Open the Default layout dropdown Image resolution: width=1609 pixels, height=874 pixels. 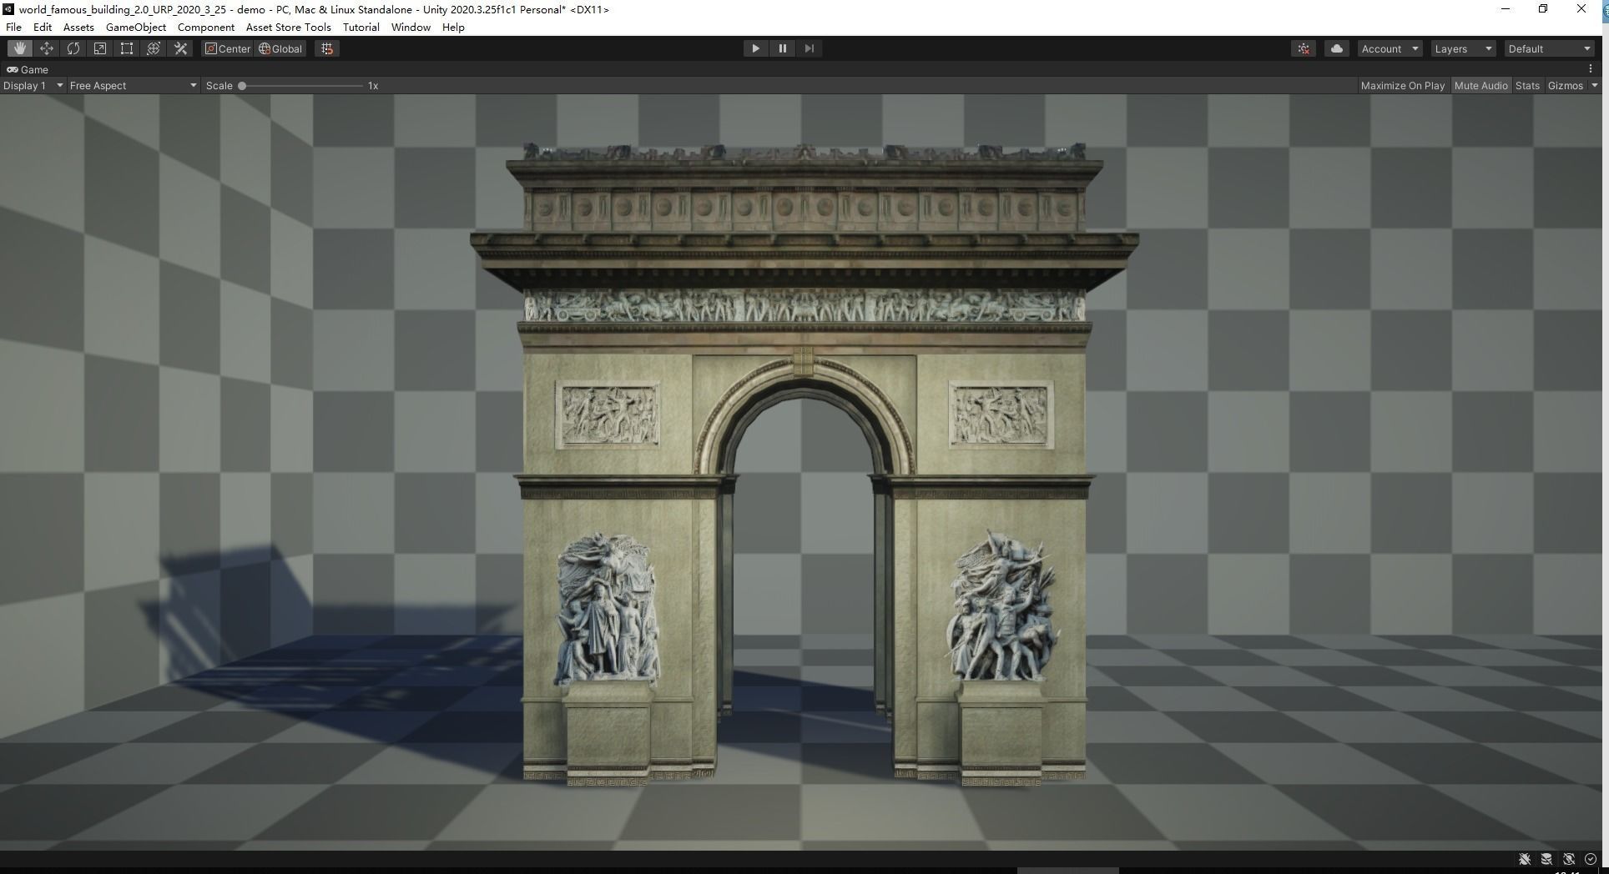(x=1550, y=48)
